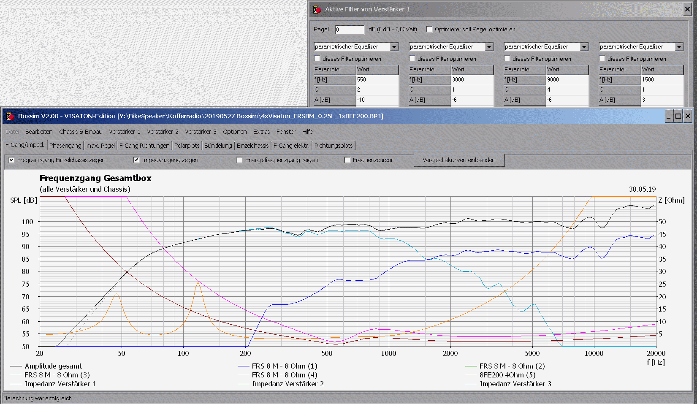Close the Aktive Filter dialog
The image size is (697, 404).
(x=687, y=9)
